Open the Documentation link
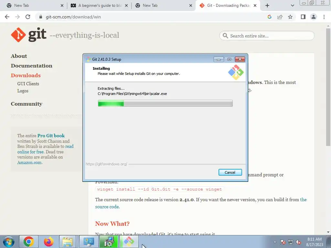This screenshot has height=248, width=331. [x=31, y=66]
